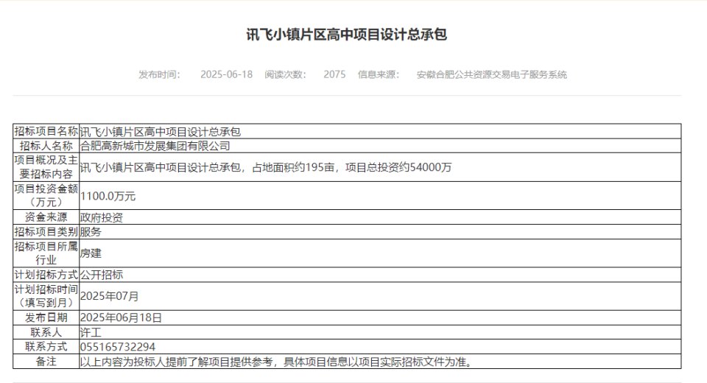This screenshot has width=707, height=383.
Task: Select the 资金来源 label
Action: point(46,217)
